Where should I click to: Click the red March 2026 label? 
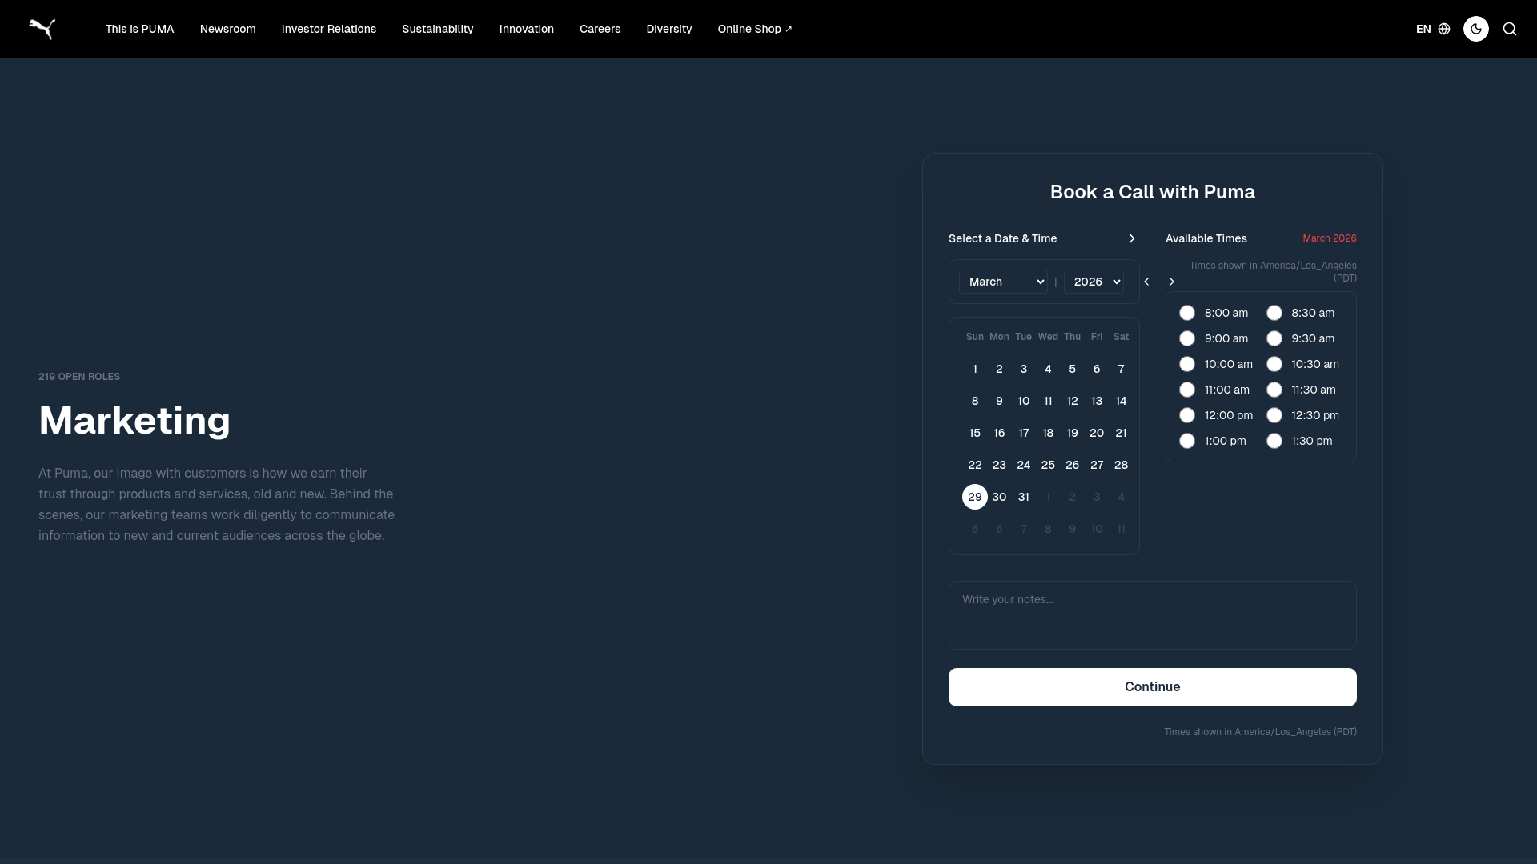coord(1329,238)
